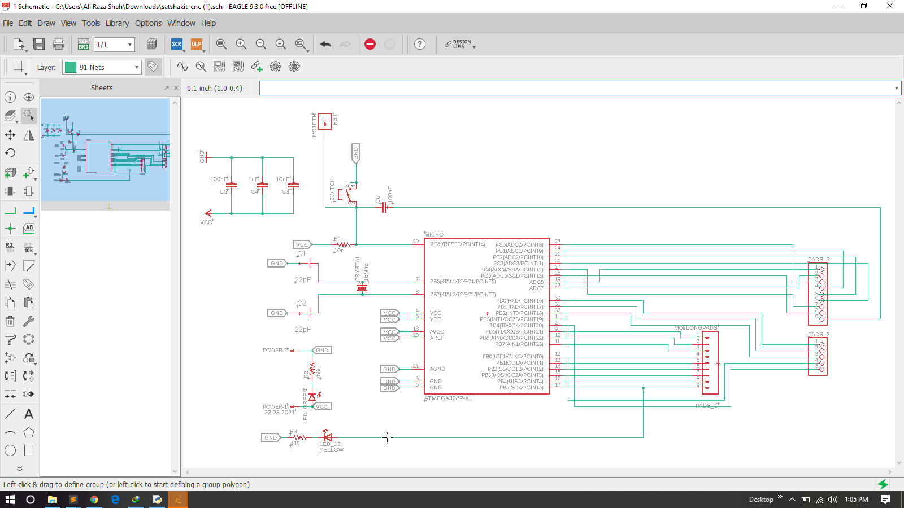Use the Junction dot tool

click(x=10, y=229)
